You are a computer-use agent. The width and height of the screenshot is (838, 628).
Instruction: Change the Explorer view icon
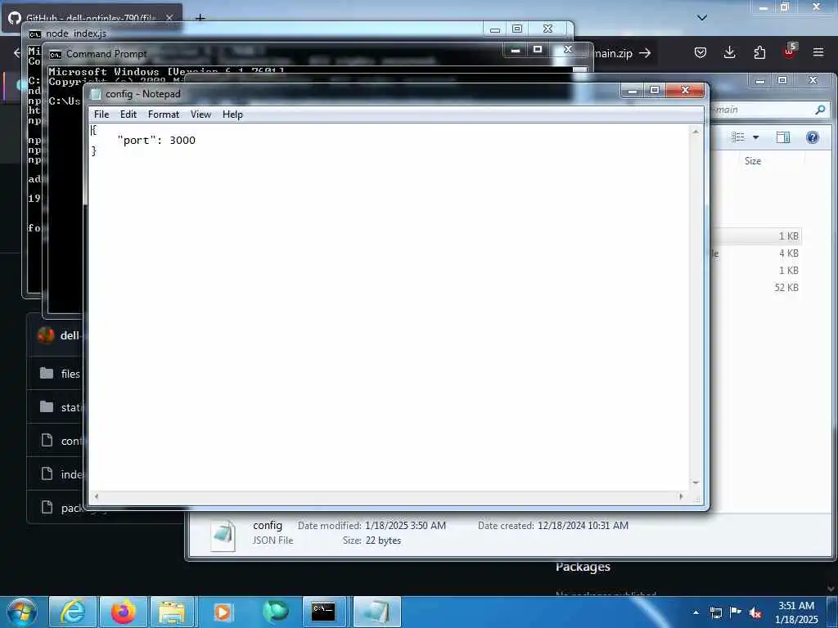click(x=738, y=137)
